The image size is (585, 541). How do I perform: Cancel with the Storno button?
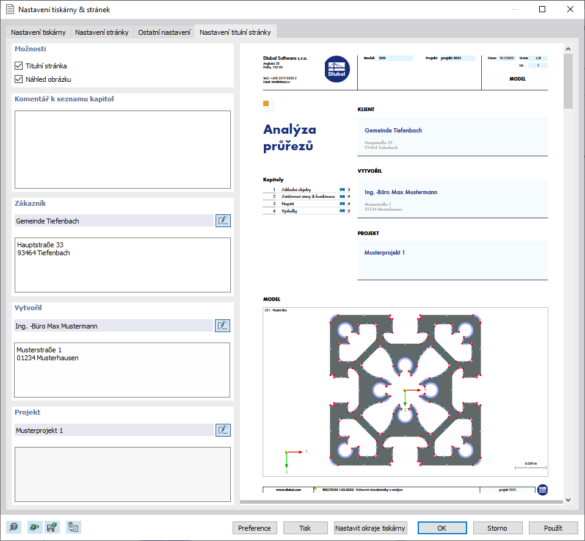497,528
